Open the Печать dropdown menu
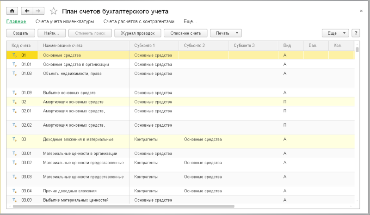Screen dimensions: 370x215 226,33
